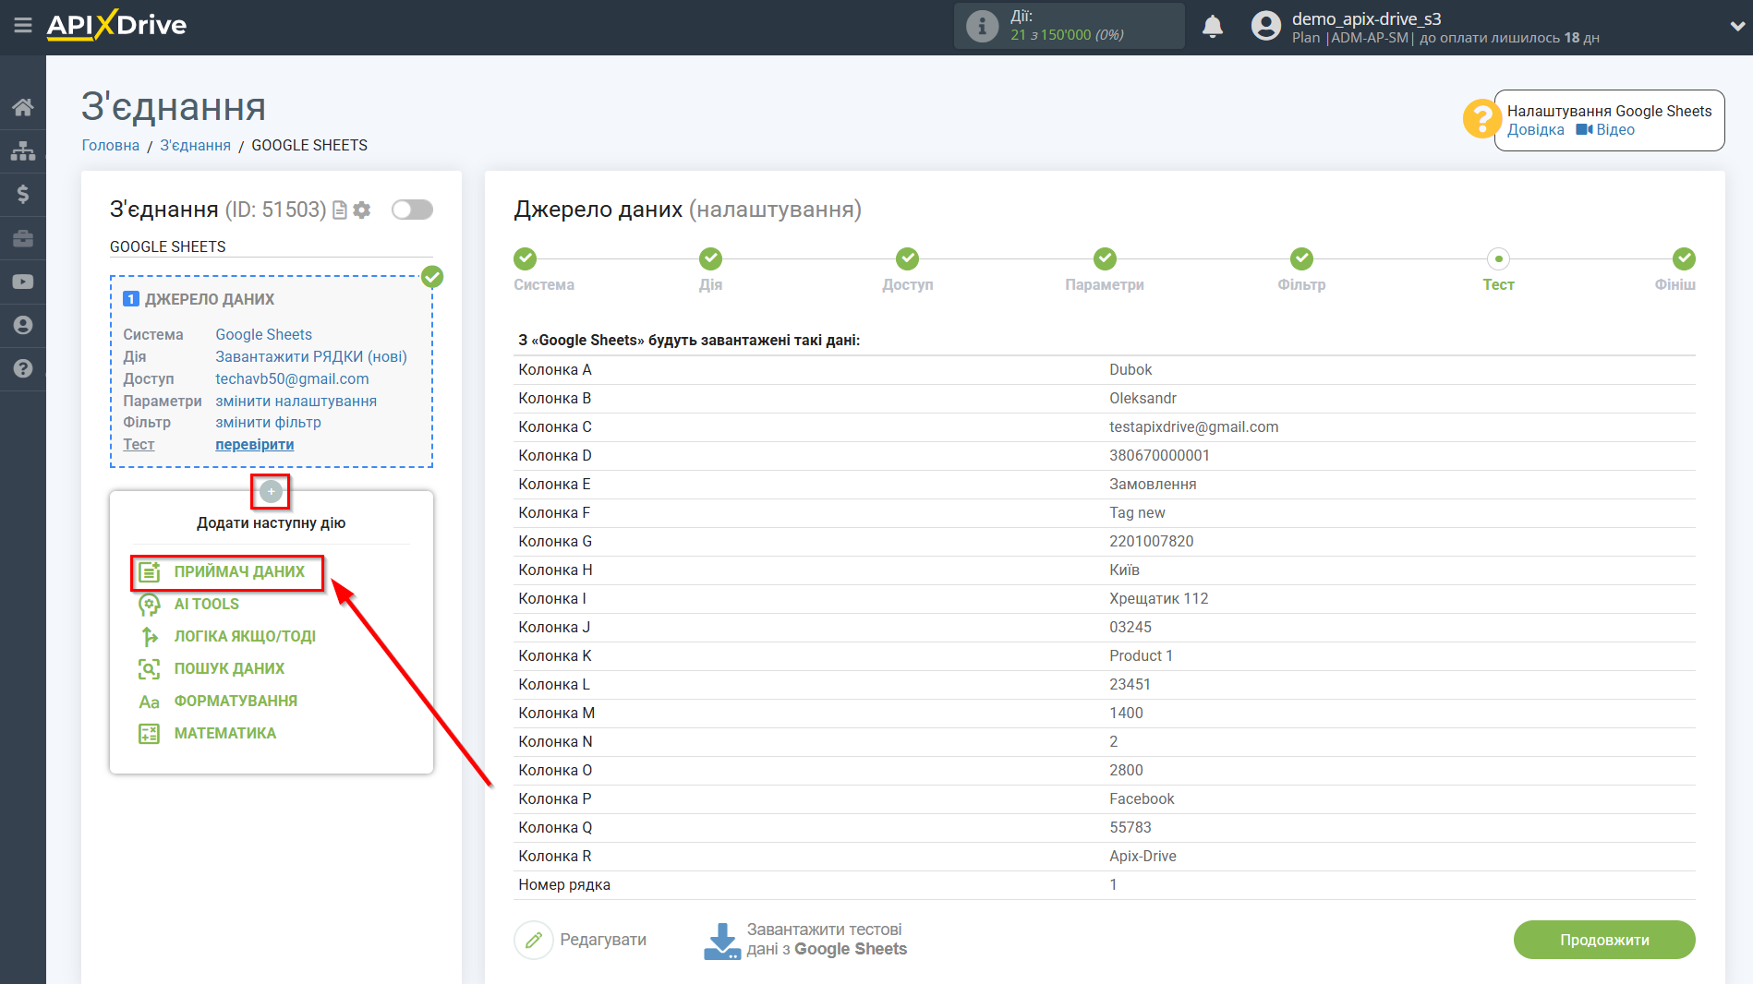1753x984 pixels.
Task: Open the home sidebar icon
Action: point(23,107)
